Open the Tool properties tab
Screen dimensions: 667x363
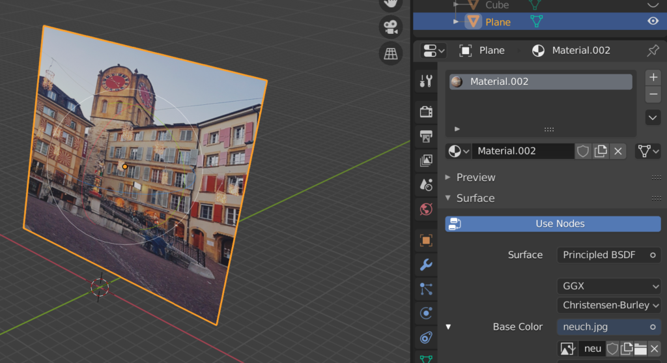426,81
